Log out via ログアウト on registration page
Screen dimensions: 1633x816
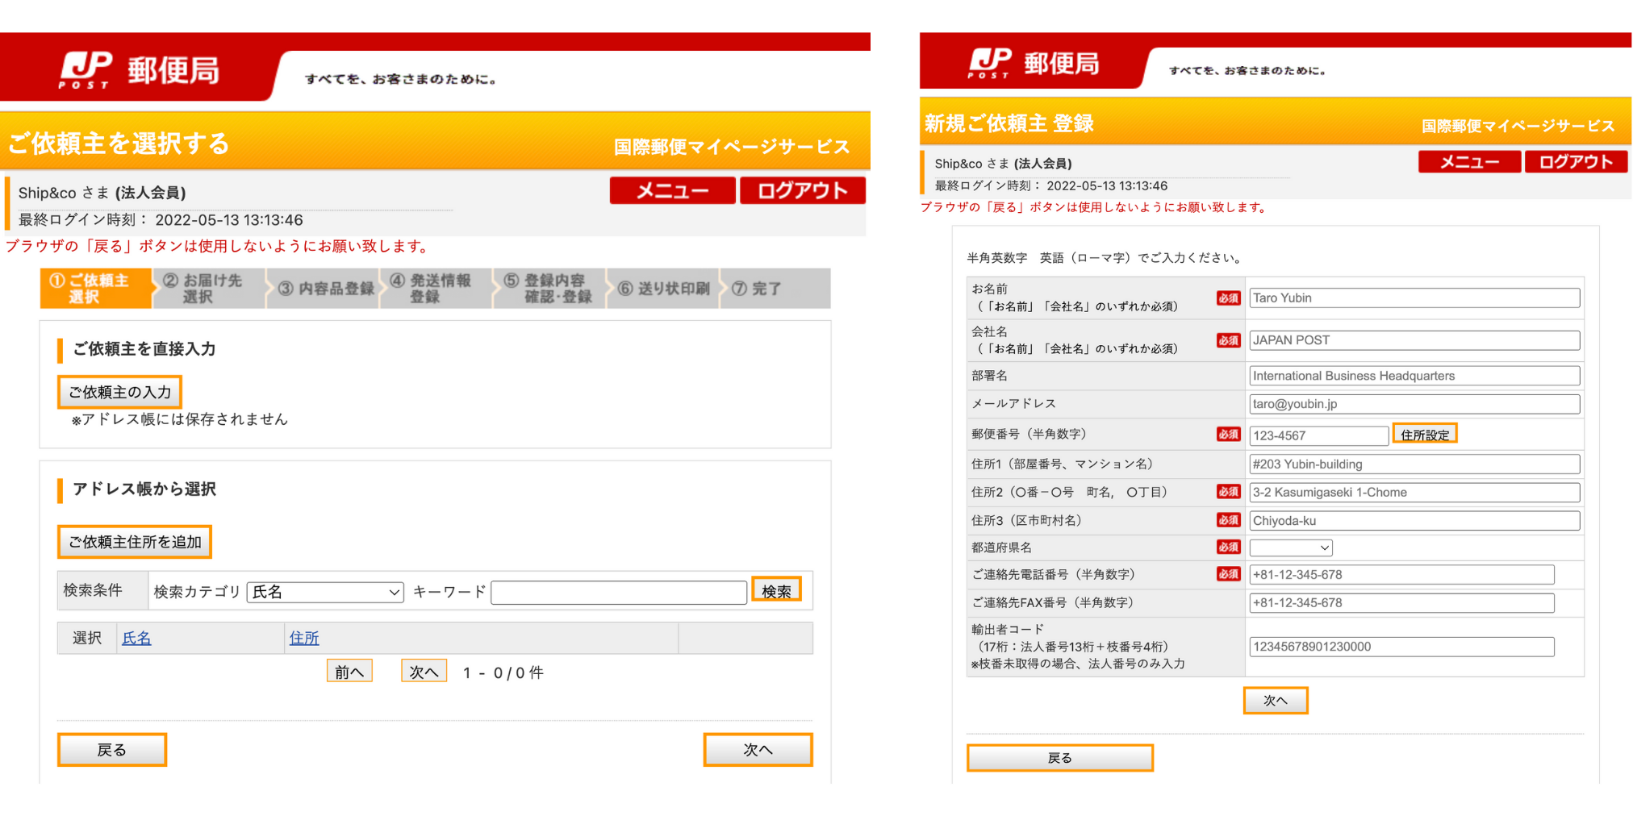pos(1576,162)
